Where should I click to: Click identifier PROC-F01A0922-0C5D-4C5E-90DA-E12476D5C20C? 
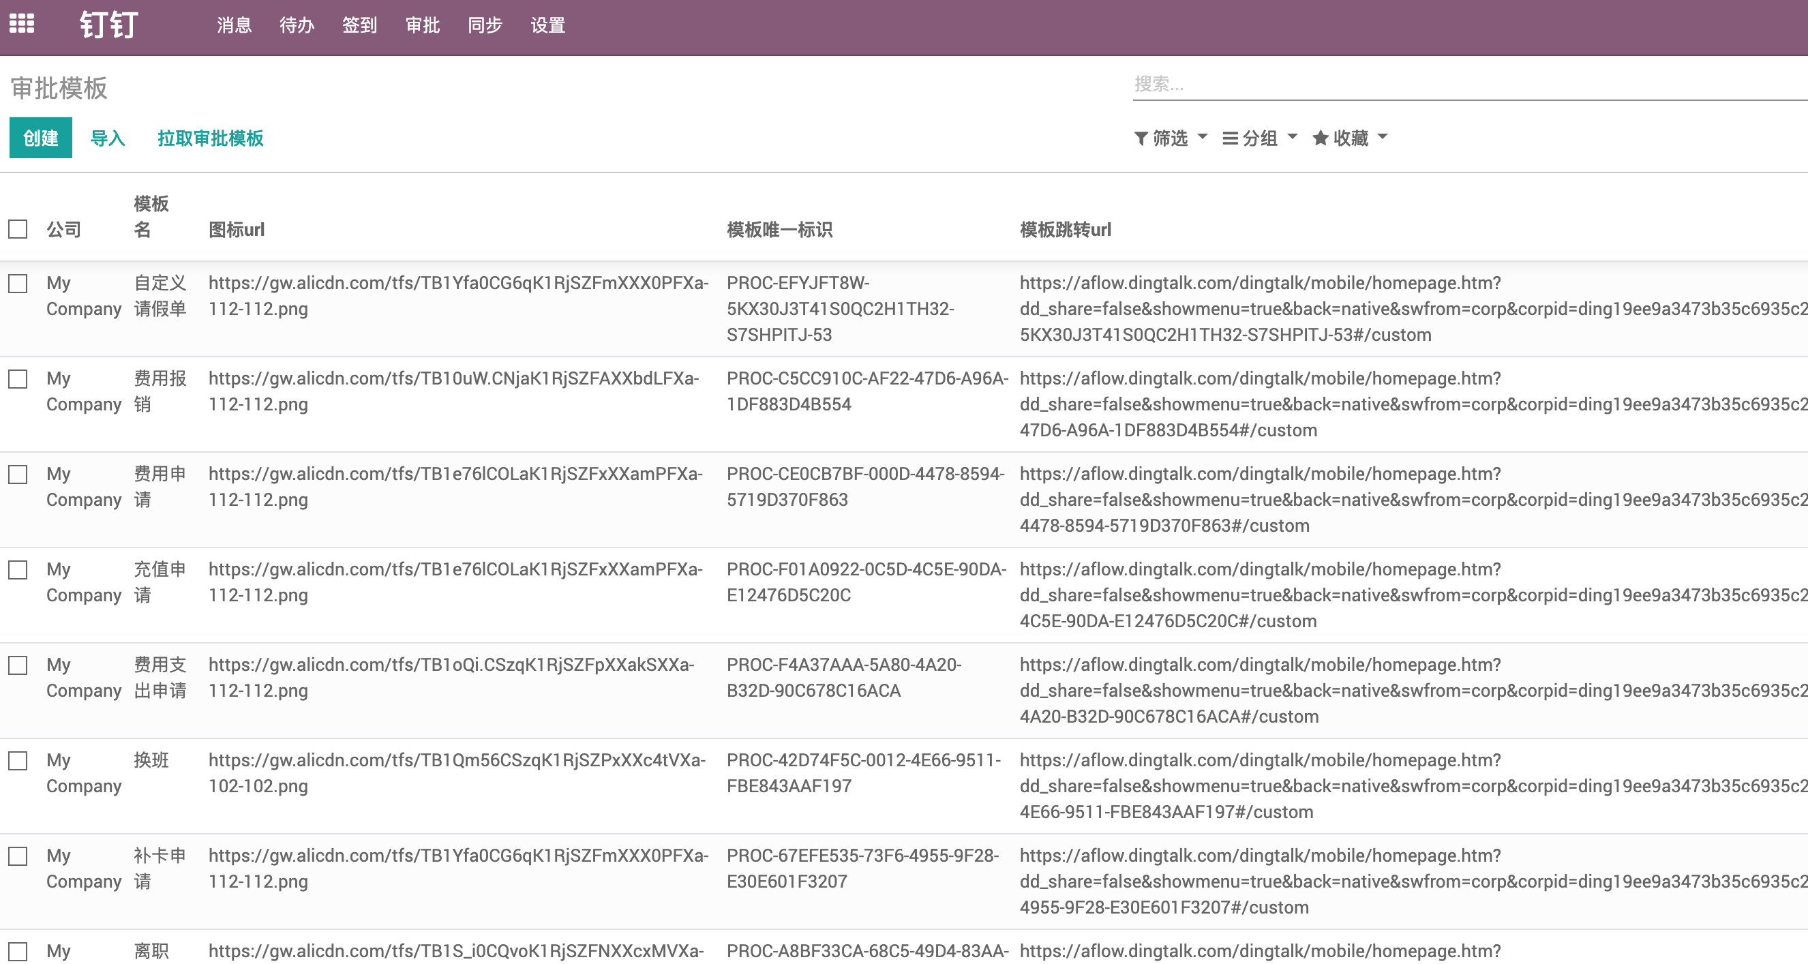867,582
